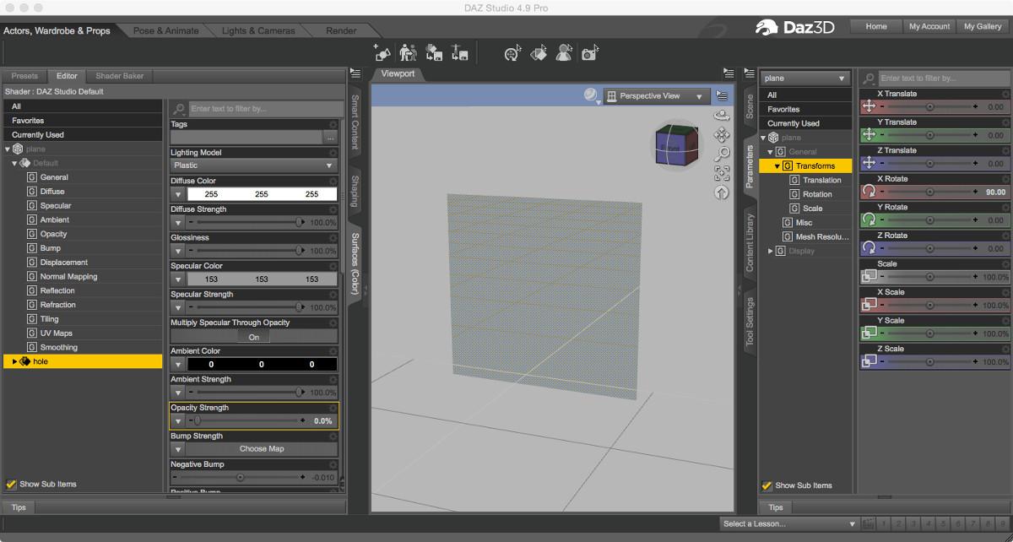The image size is (1013, 542).
Task: Click Choose Map under Bump Strength
Action: 262,449
